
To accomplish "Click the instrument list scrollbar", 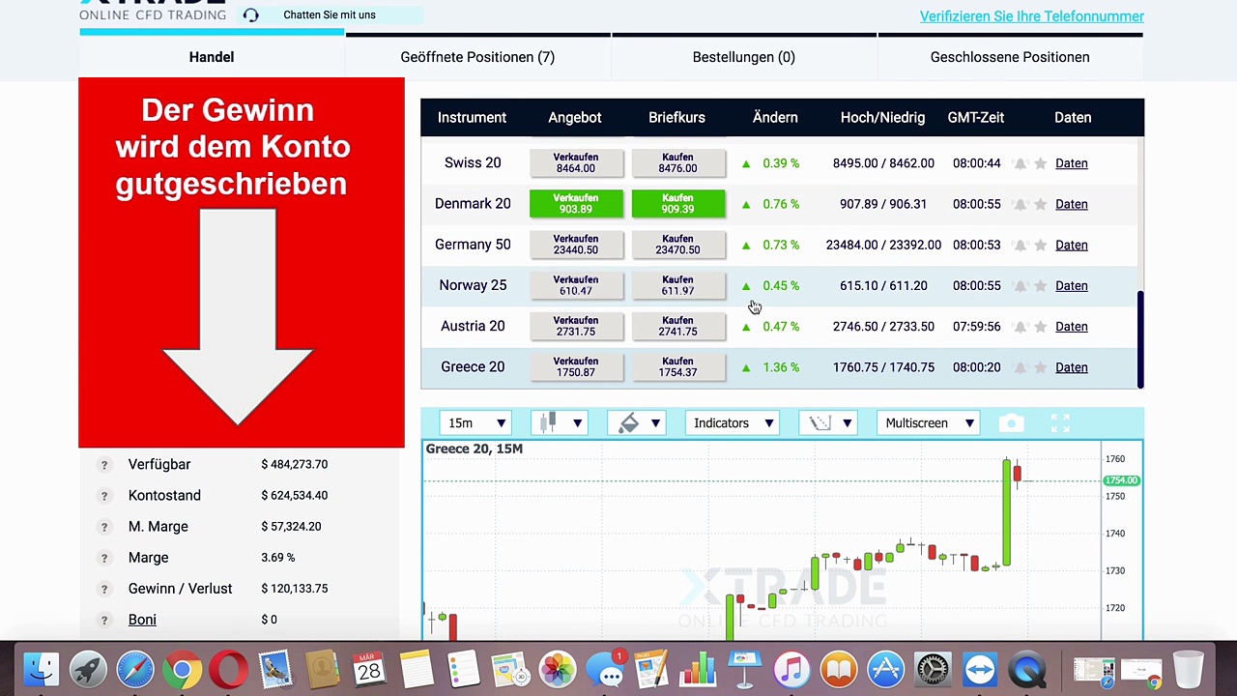I will (1140, 338).
